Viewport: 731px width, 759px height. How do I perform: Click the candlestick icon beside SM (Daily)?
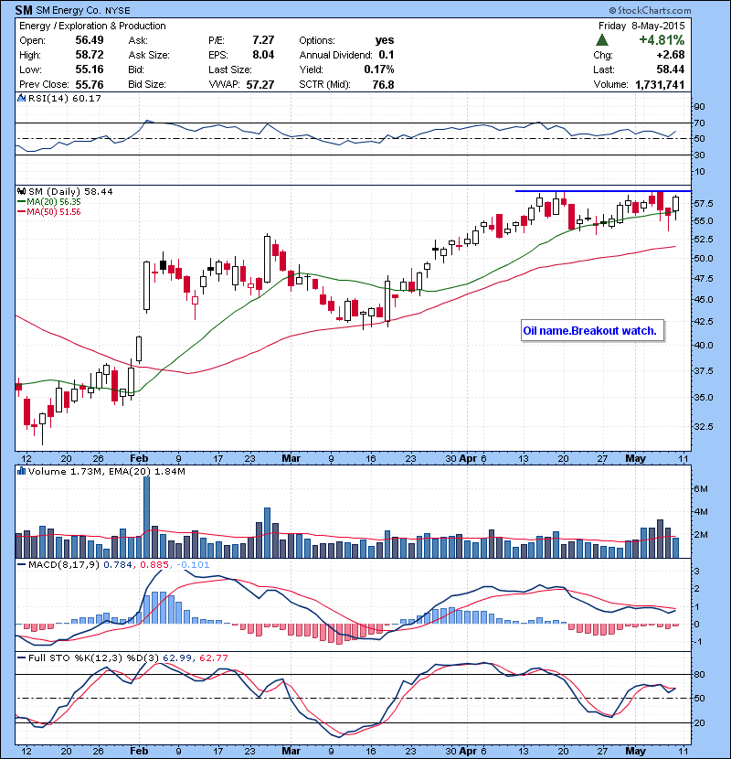pos(21,192)
